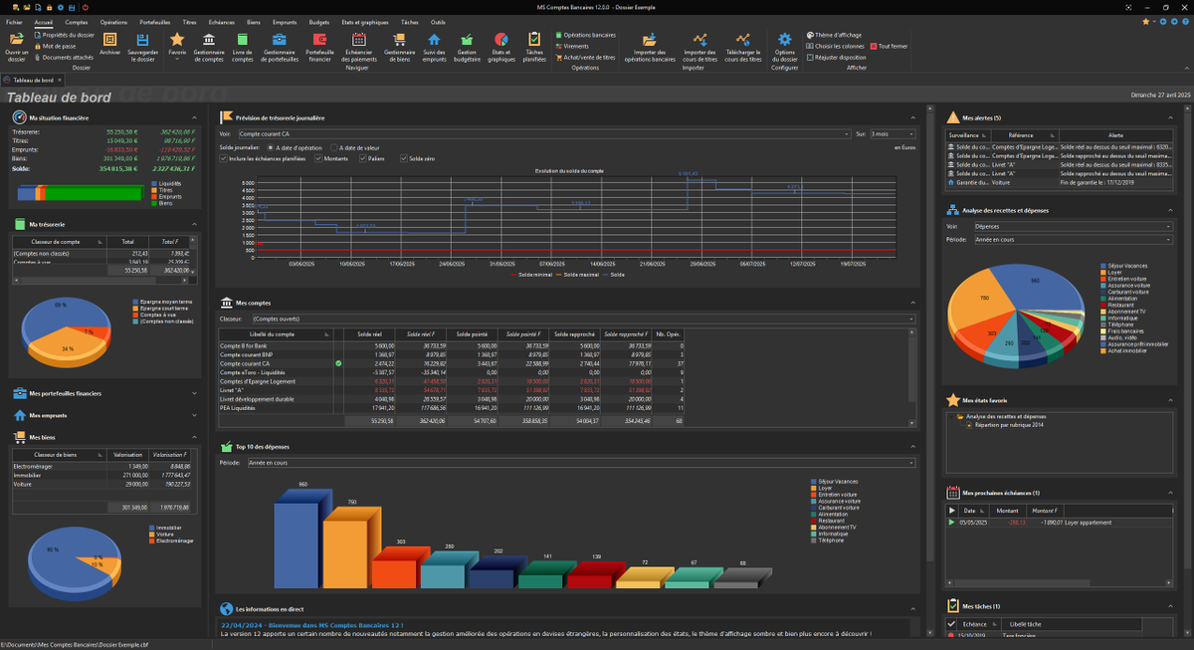Click Importer des cours de titres
This screenshot has width=1194, height=650.
click(x=700, y=47)
